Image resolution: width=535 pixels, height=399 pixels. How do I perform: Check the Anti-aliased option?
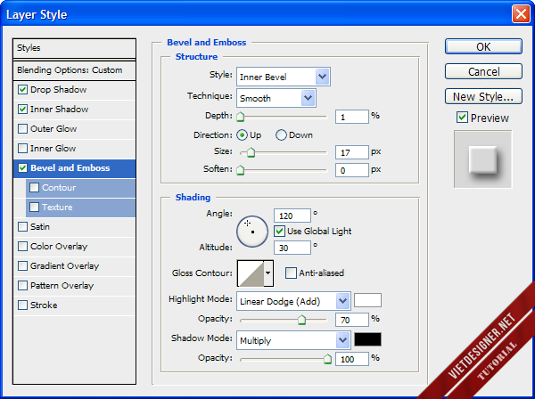tap(291, 273)
